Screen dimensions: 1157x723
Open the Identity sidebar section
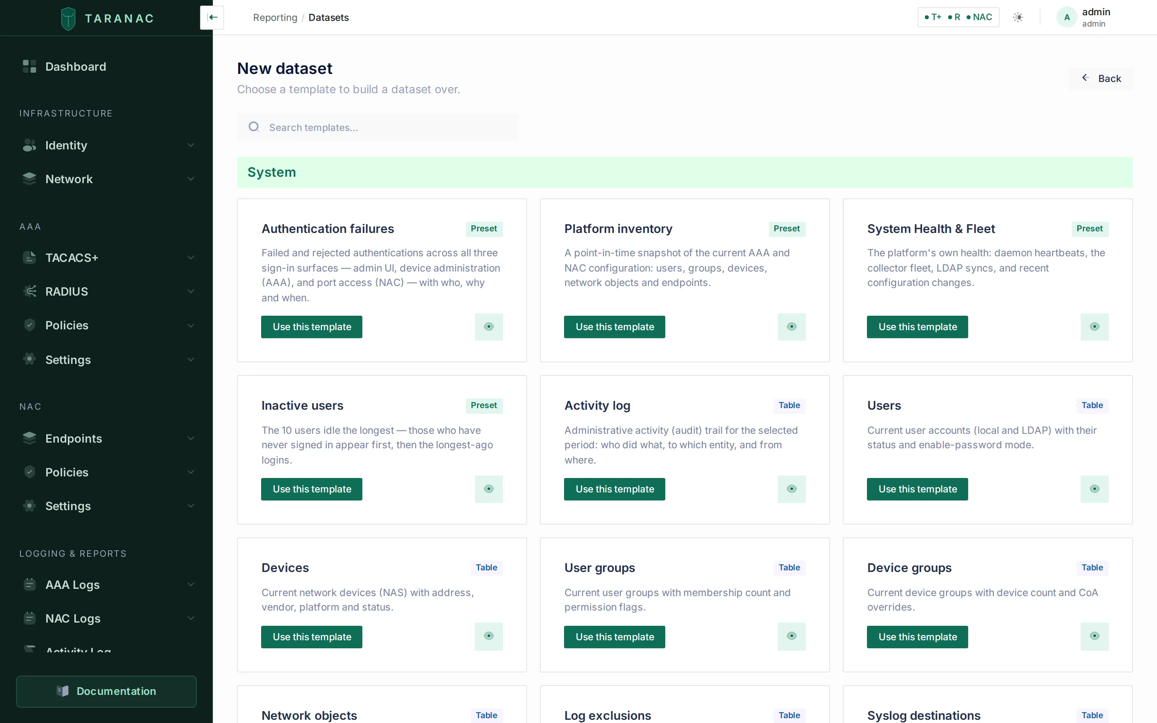click(x=106, y=145)
